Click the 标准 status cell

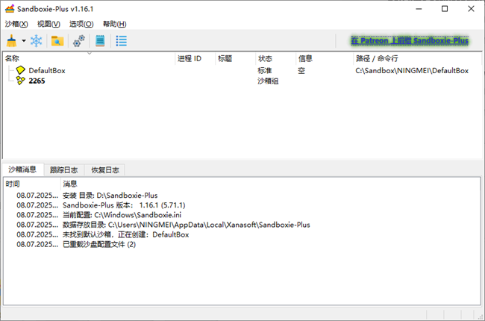265,71
